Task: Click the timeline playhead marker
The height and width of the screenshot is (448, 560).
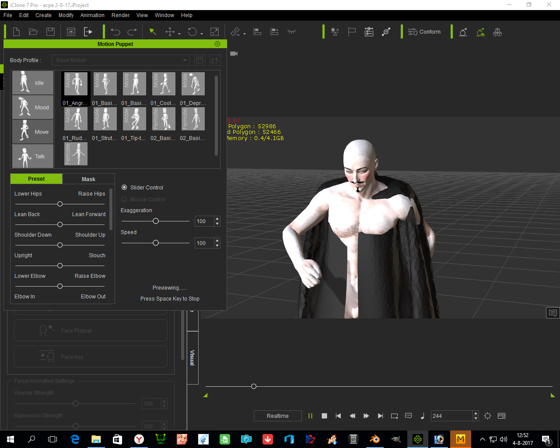Action: 254,386
